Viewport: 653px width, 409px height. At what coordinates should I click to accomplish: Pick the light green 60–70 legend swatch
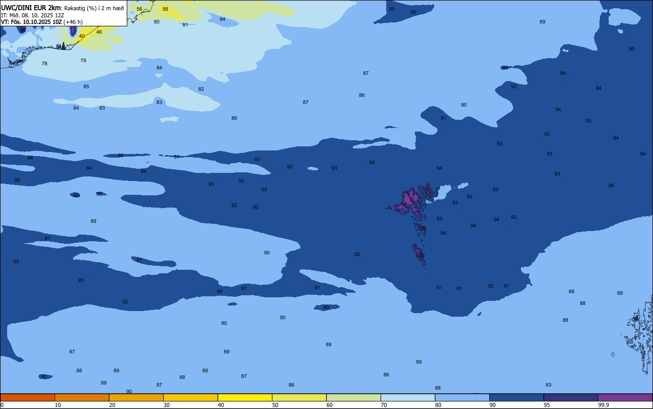pyautogui.click(x=354, y=397)
